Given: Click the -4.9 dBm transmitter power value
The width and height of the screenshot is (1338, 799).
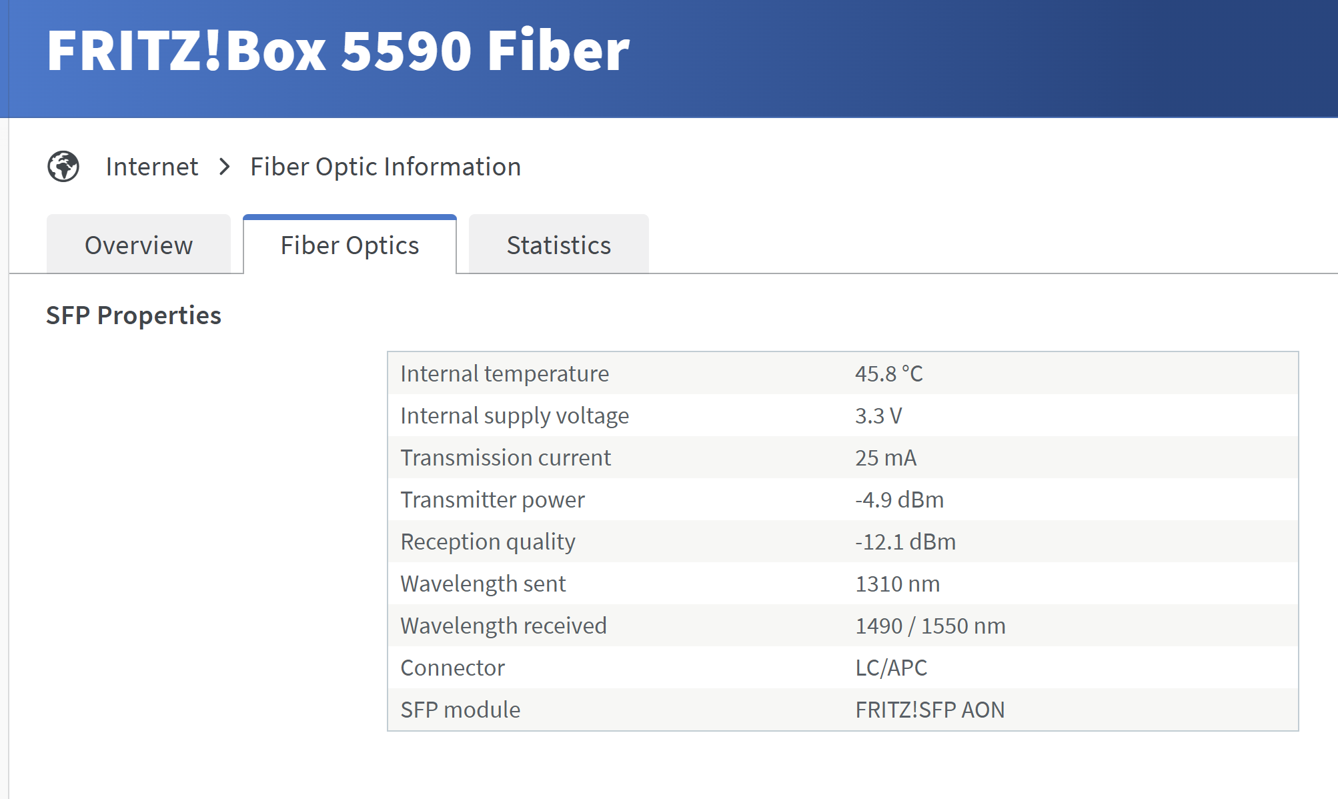Looking at the screenshot, I should point(900,500).
